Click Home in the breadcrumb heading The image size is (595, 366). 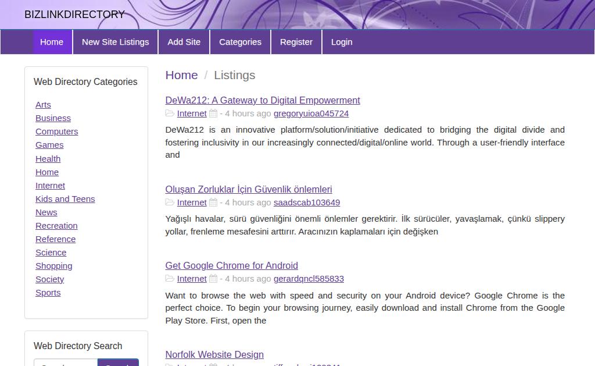click(x=181, y=75)
